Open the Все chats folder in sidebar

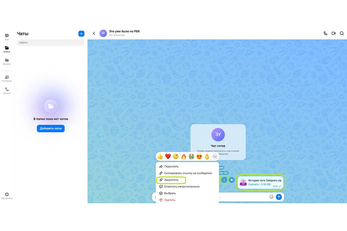(7, 37)
